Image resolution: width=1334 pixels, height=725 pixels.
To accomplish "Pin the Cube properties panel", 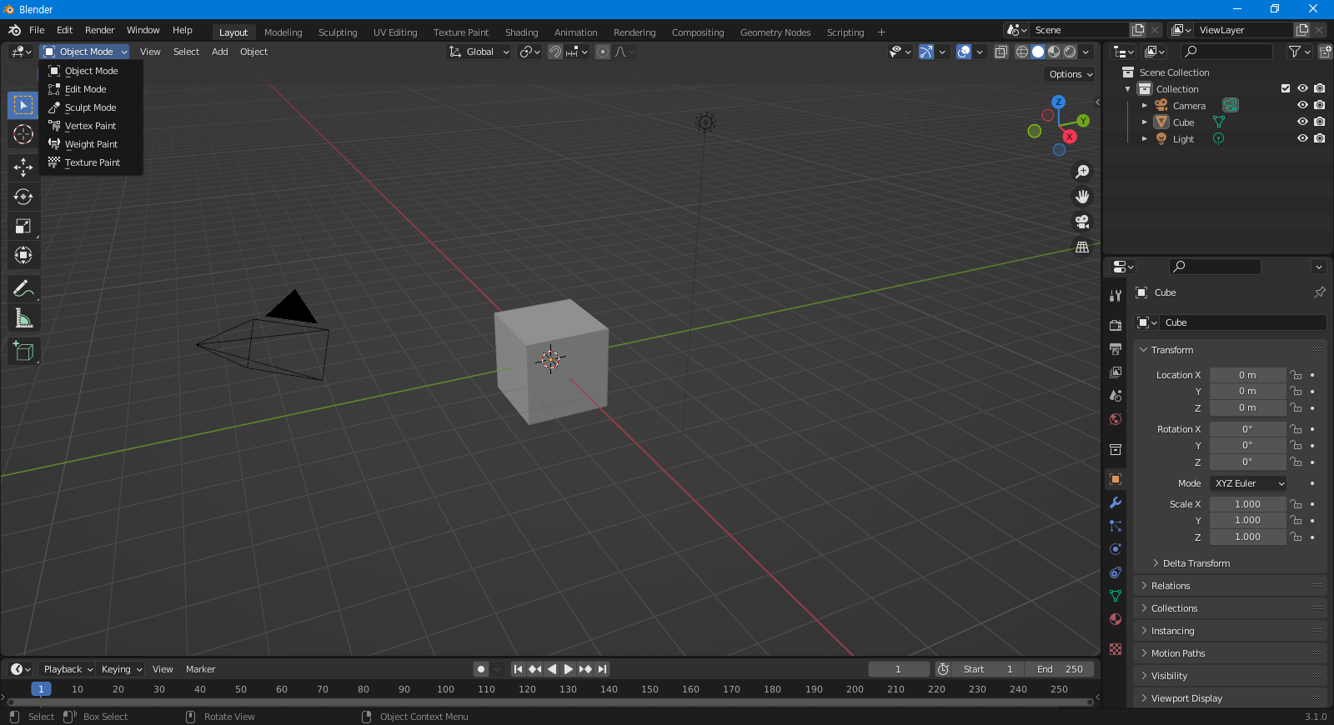I will tap(1319, 292).
